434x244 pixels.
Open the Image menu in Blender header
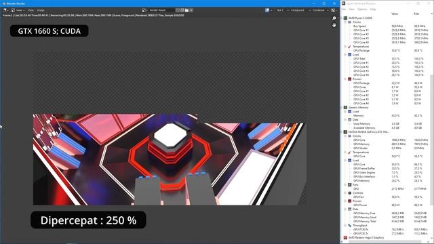pyautogui.click(x=41, y=10)
